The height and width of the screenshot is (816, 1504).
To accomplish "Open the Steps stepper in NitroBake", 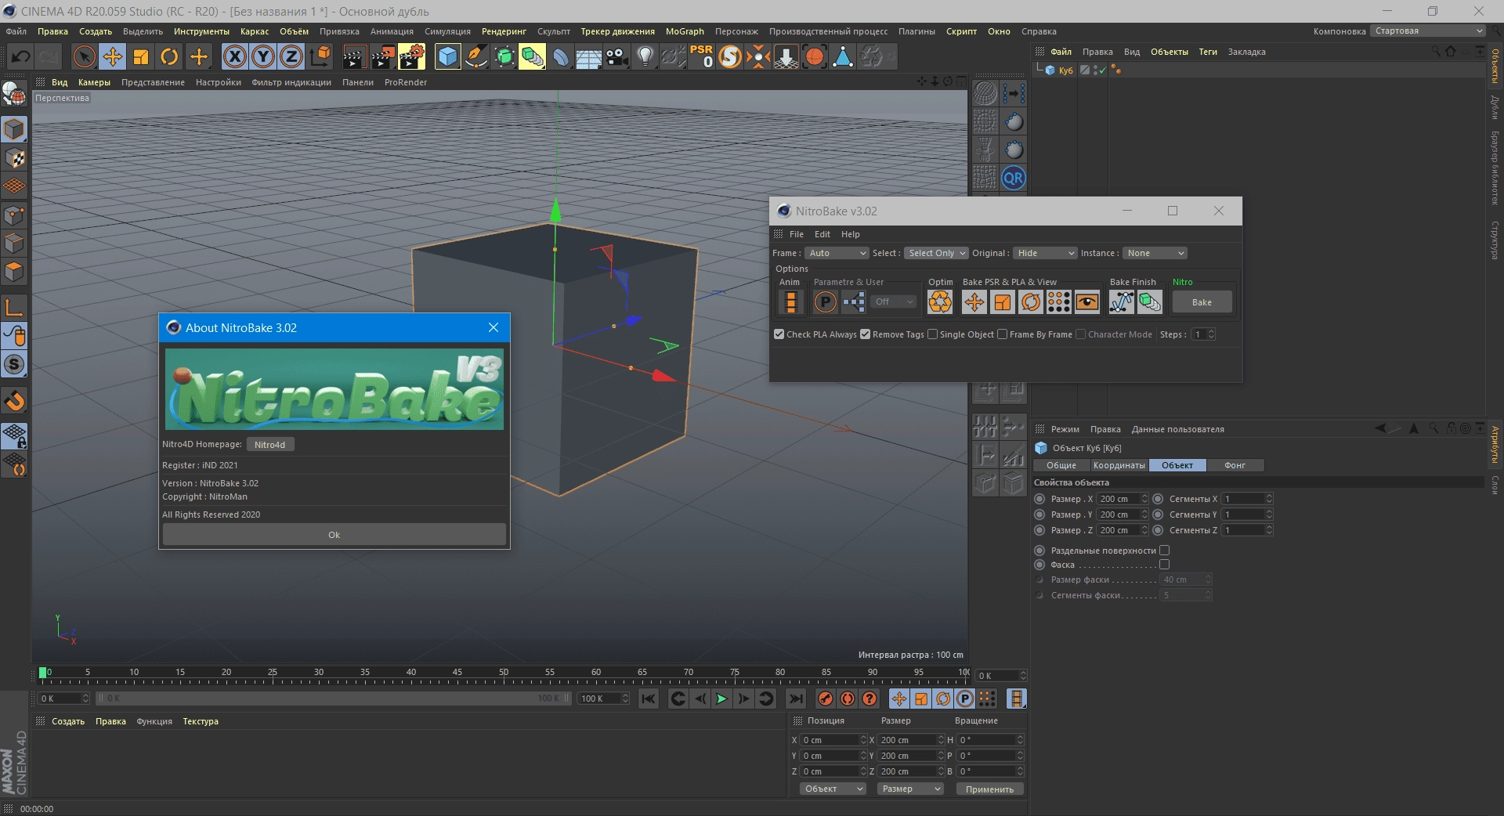I will tap(1211, 334).
